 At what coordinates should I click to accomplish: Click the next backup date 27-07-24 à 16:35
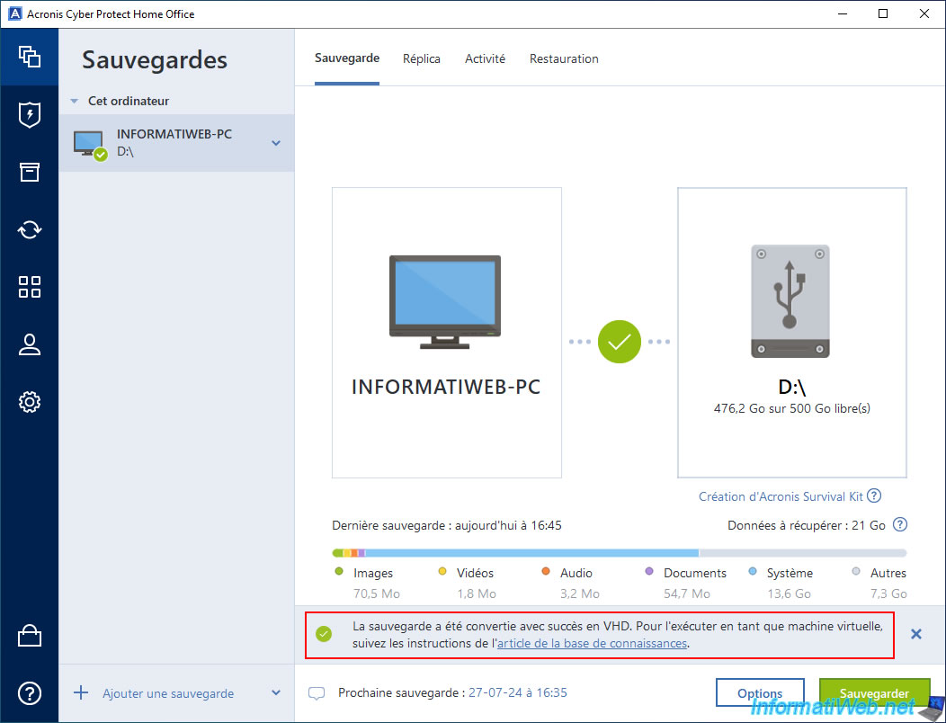(518, 692)
